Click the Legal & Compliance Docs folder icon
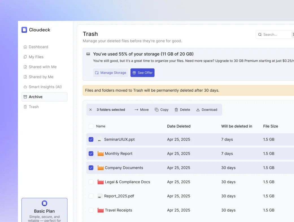 point(101,182)
